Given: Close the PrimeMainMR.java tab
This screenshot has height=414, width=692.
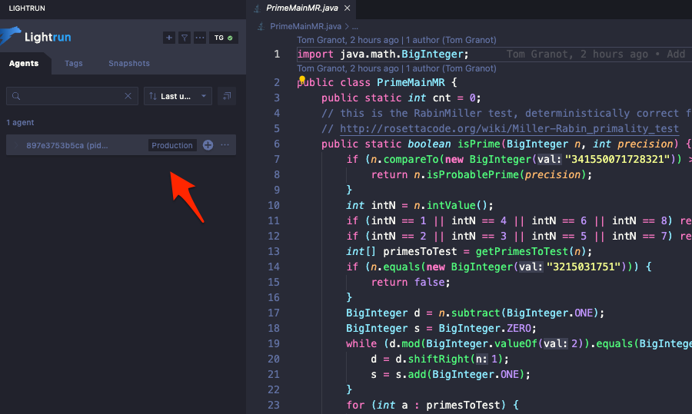Looking at the screenshot, I should pyautogui.click(x=348, y=8).
